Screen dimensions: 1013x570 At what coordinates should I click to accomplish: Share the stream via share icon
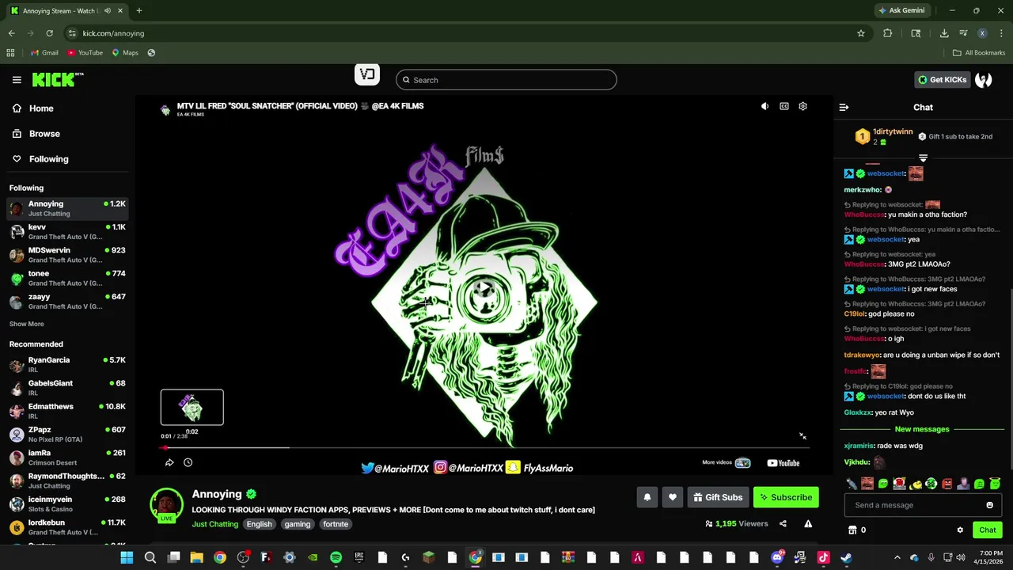[x=783, y=523]
